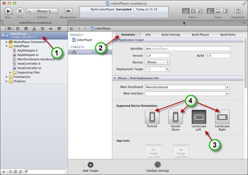Switch to the Build Rules tab
The height and width of the screenshot is (175, 248).
click(x=228, y=35)
